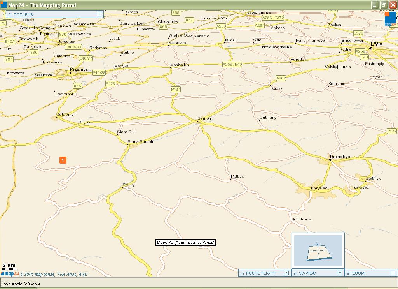This screenshot has height=289, width=398.
Task: Click the L'Vivs'Ka Administrative Areas tooltip
Action: pyautogui.click(x=185, y=242)
